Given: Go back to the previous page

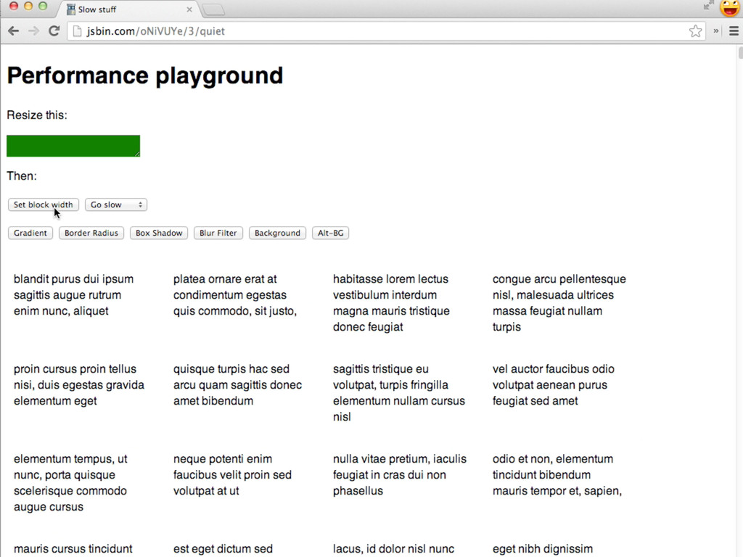Looking at the screenshot, I should pos(13,31).
